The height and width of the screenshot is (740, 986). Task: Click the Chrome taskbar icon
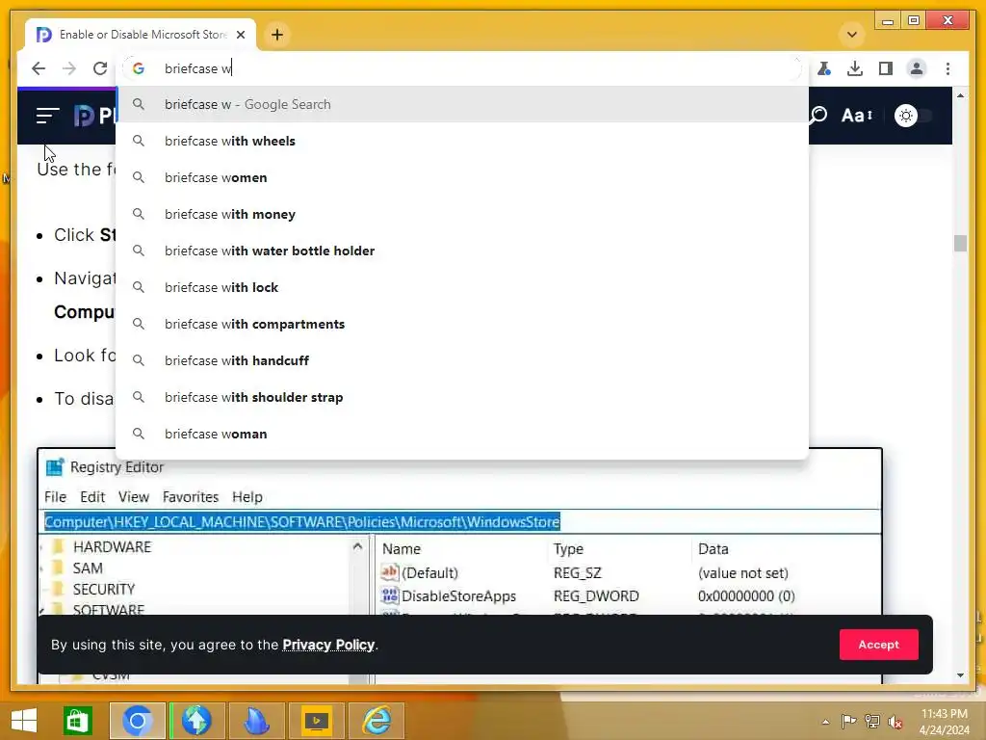point(138,721)
